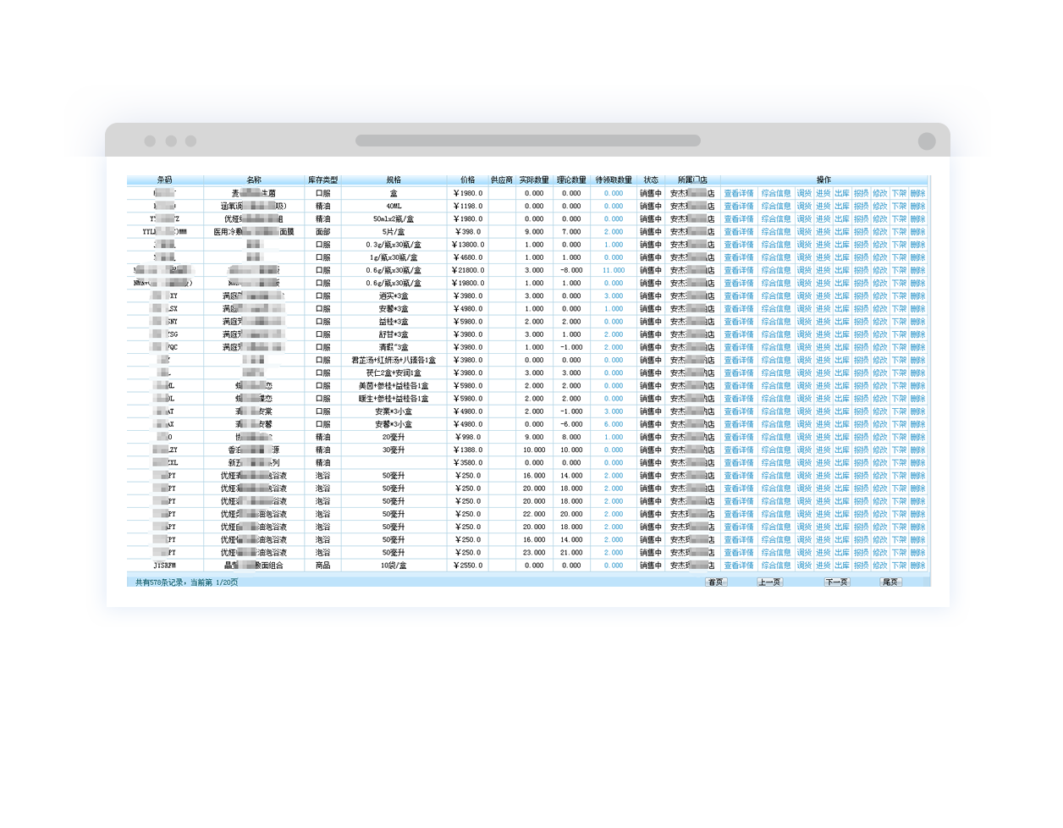Go to 首页 first page

715,582
